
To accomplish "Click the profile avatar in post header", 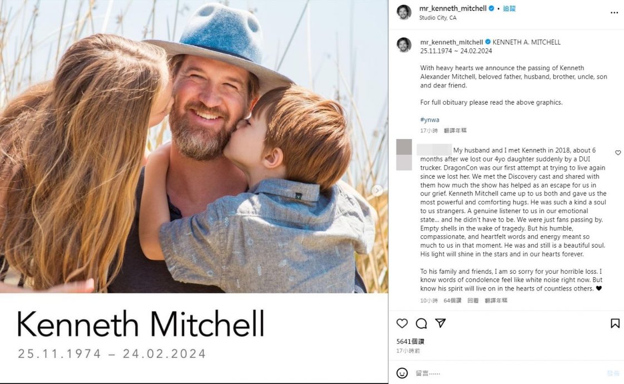I will coord(404,12).
